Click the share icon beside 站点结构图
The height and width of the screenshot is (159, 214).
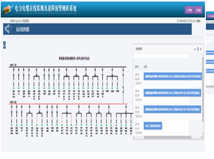(7, 29)
